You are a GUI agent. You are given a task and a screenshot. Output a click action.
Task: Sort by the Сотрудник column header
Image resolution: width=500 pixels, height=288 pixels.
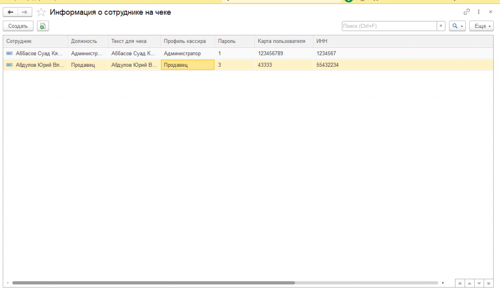(x=35, y=41)
